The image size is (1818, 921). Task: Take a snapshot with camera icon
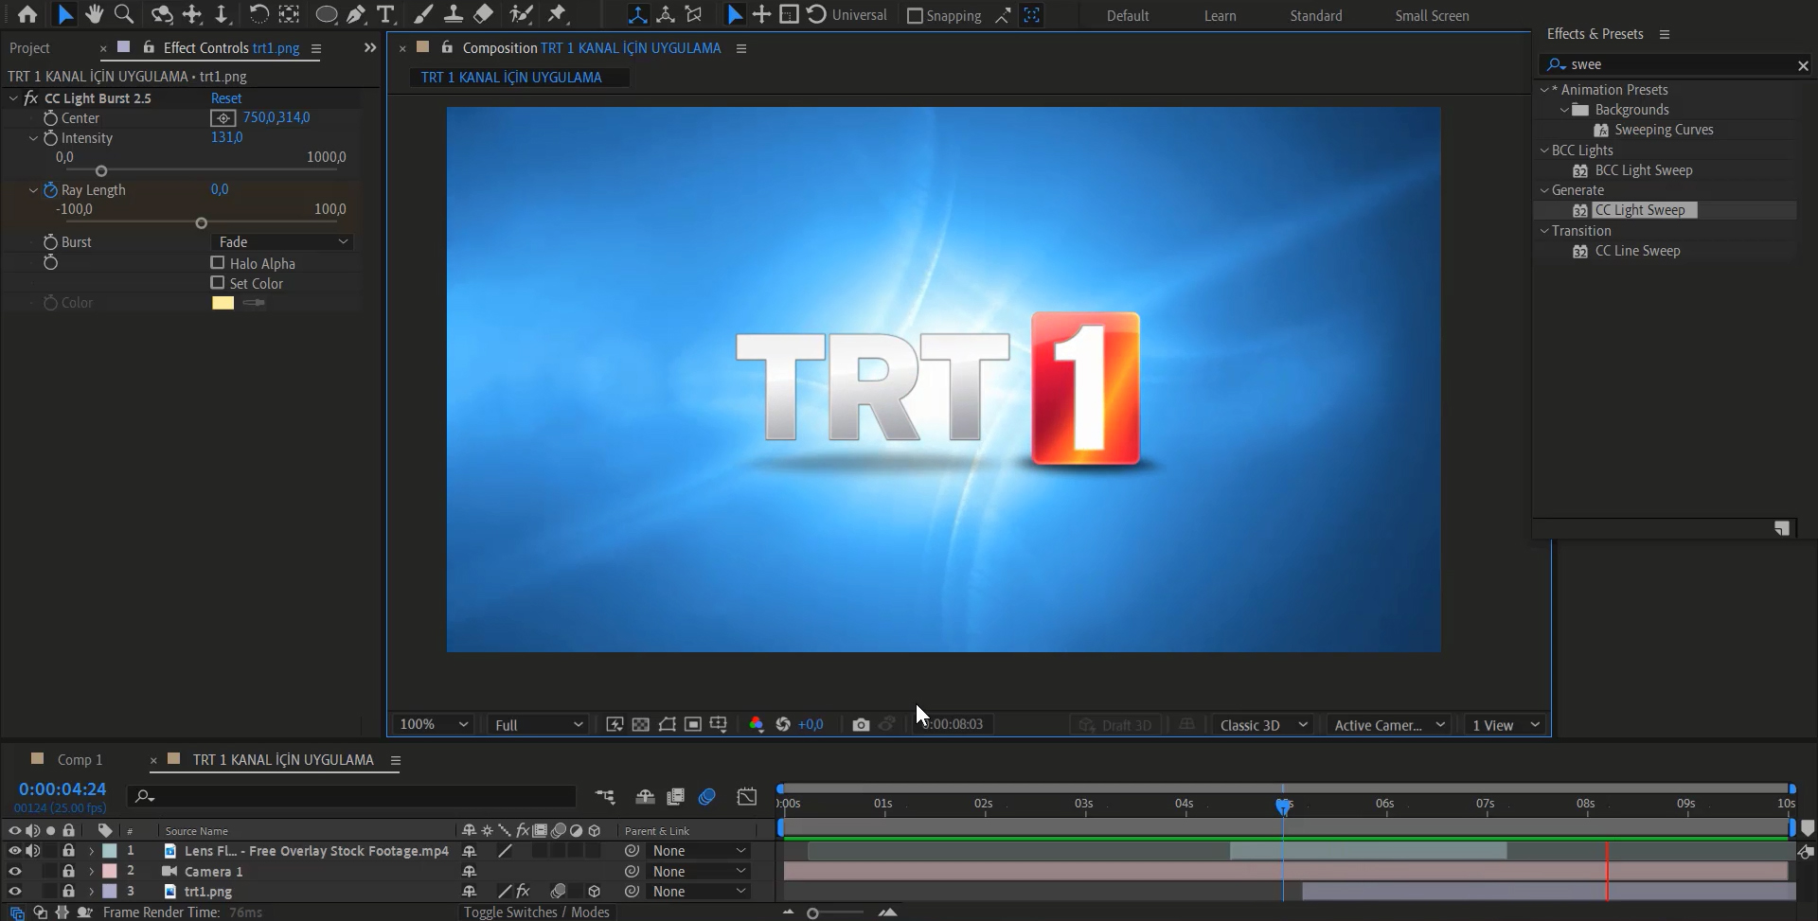point(860,724)
